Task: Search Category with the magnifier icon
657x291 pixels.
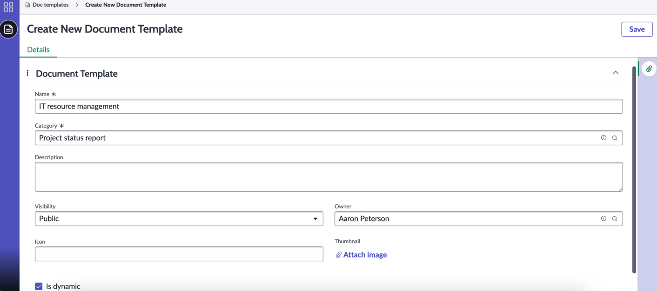Action: click(615, 138)
